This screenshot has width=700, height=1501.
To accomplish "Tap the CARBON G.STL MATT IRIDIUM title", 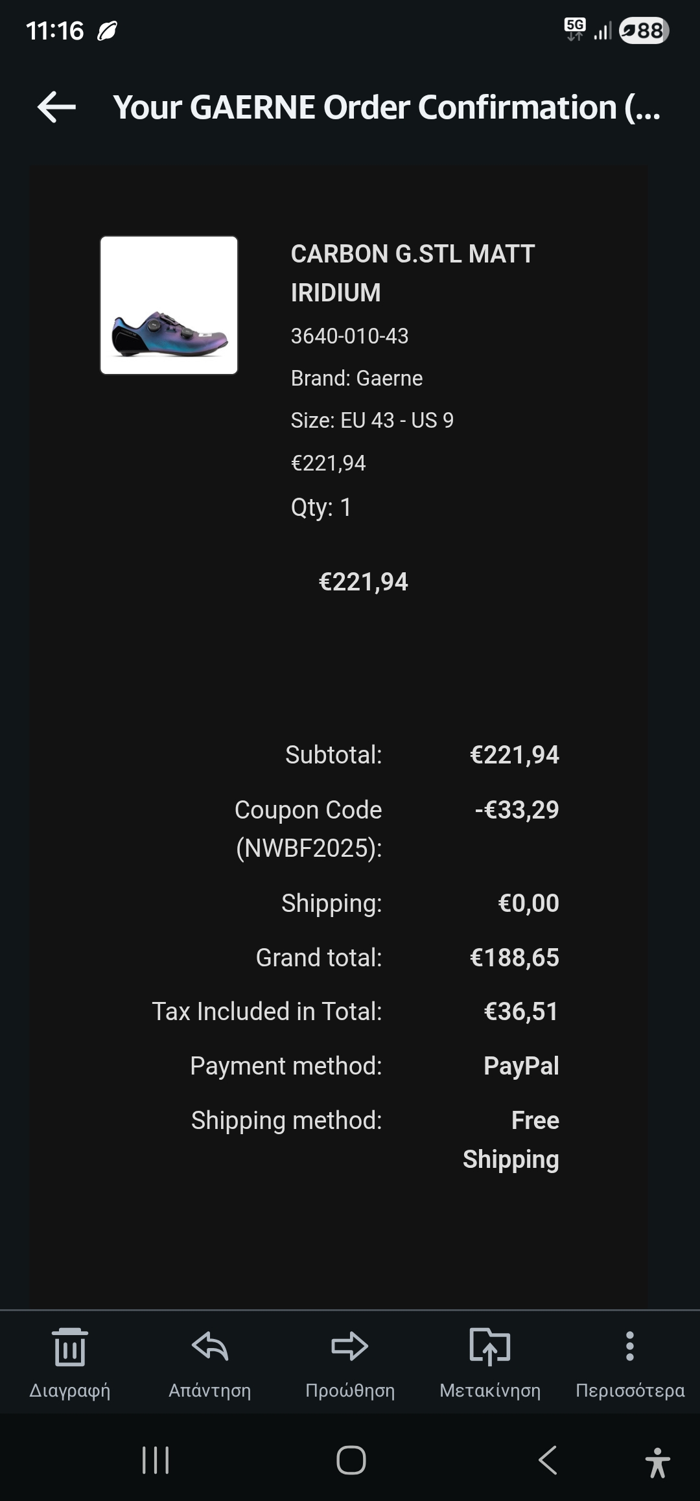I will pos(412,273).
